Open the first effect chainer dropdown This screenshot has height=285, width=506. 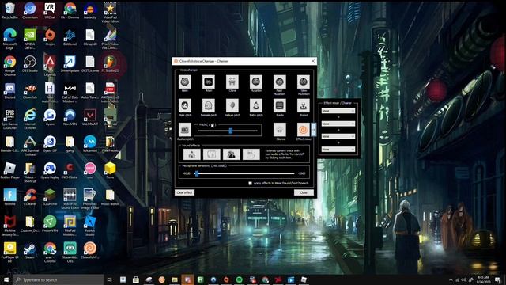coord(338,111)
